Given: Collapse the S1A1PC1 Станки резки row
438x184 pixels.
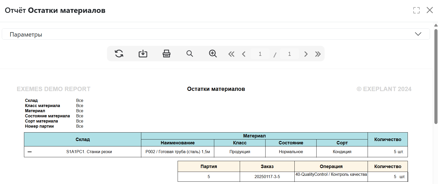Looking at the screenshot, I should tap(30, 152).
